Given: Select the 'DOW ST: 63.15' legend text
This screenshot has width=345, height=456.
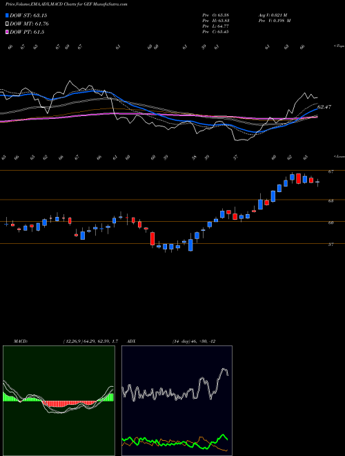Looking at the screenshot, I should pyautogui.click(x=28, y=15).
